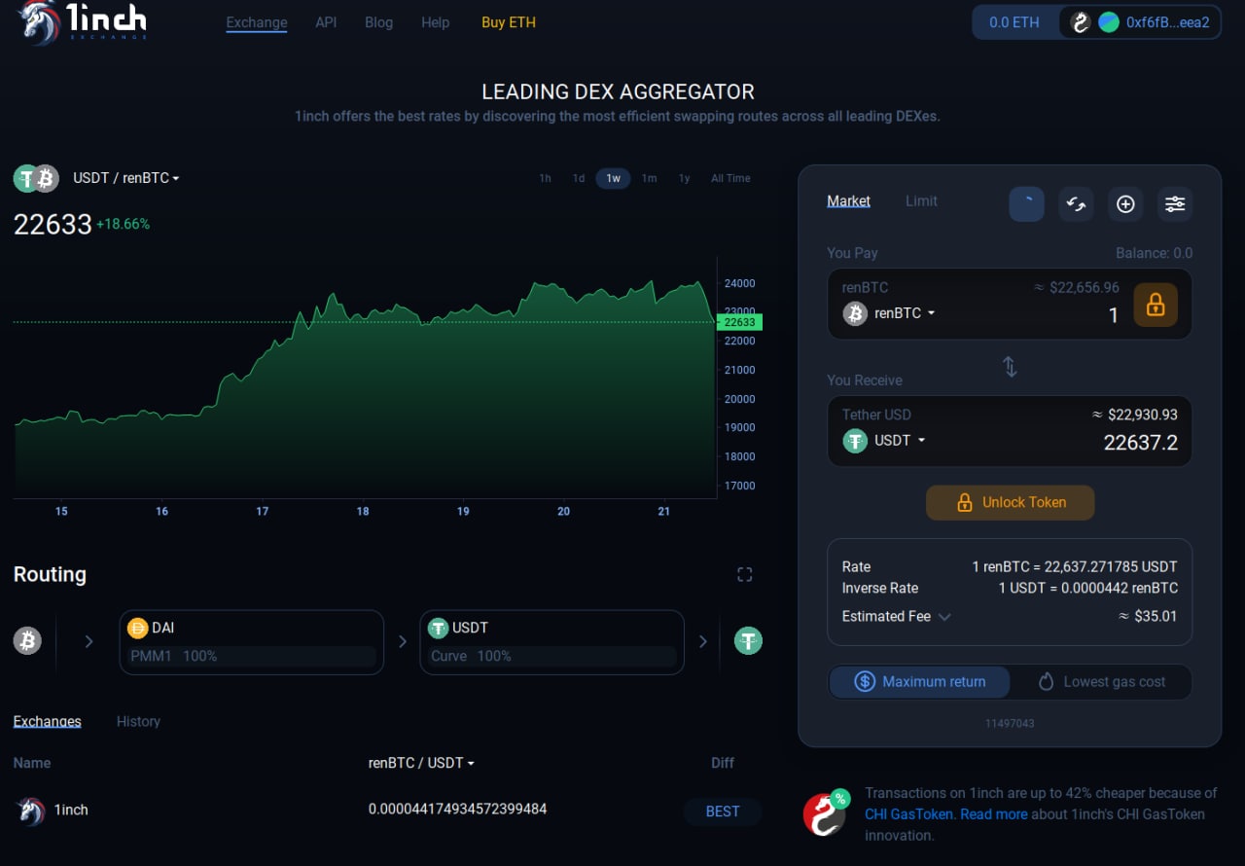Click the 0.0 ETH balance button
The height and width of the screenshot is (866, 1245).
tap(1014, 22)
